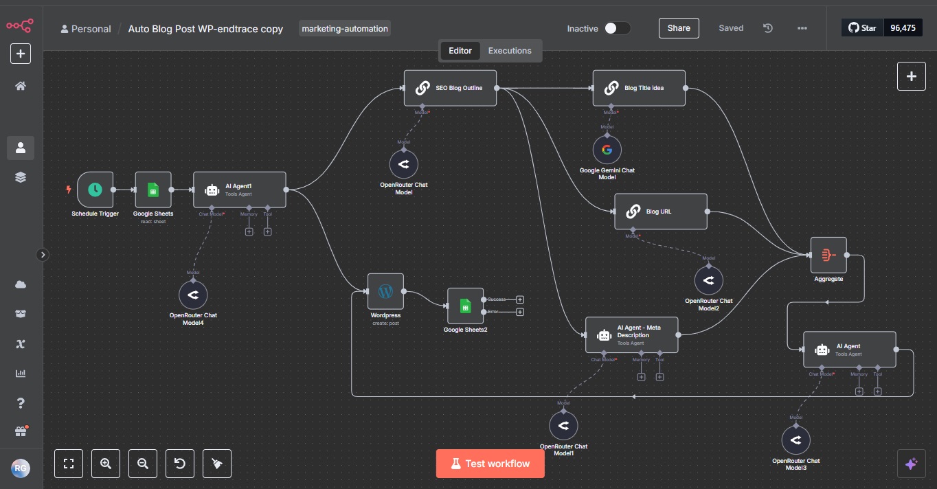Click the Test workflow button
Viewport: 937px width, 489px height.
click(490, 464)
